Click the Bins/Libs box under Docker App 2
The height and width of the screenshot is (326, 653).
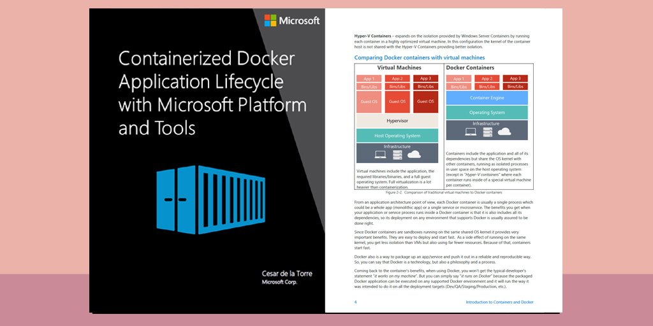coord(487,87)
